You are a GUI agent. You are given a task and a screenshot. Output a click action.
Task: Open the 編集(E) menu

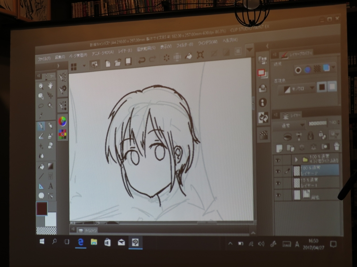pos(60,57)
